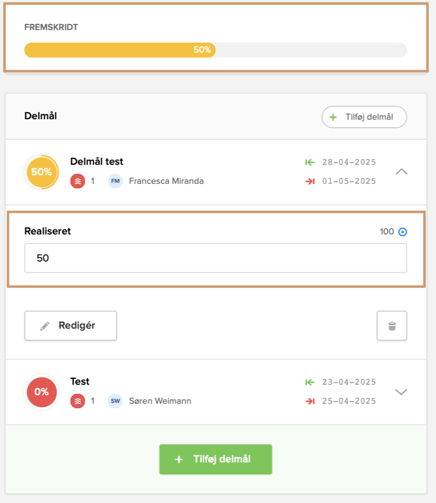Click the trash delete icon button
This screenshot has height=503, width=436.
tap(392, 326)
